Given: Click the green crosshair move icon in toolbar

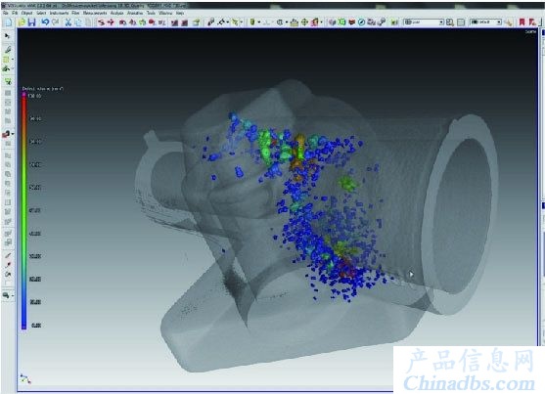Looking at the screenshot, I should 304,22.
